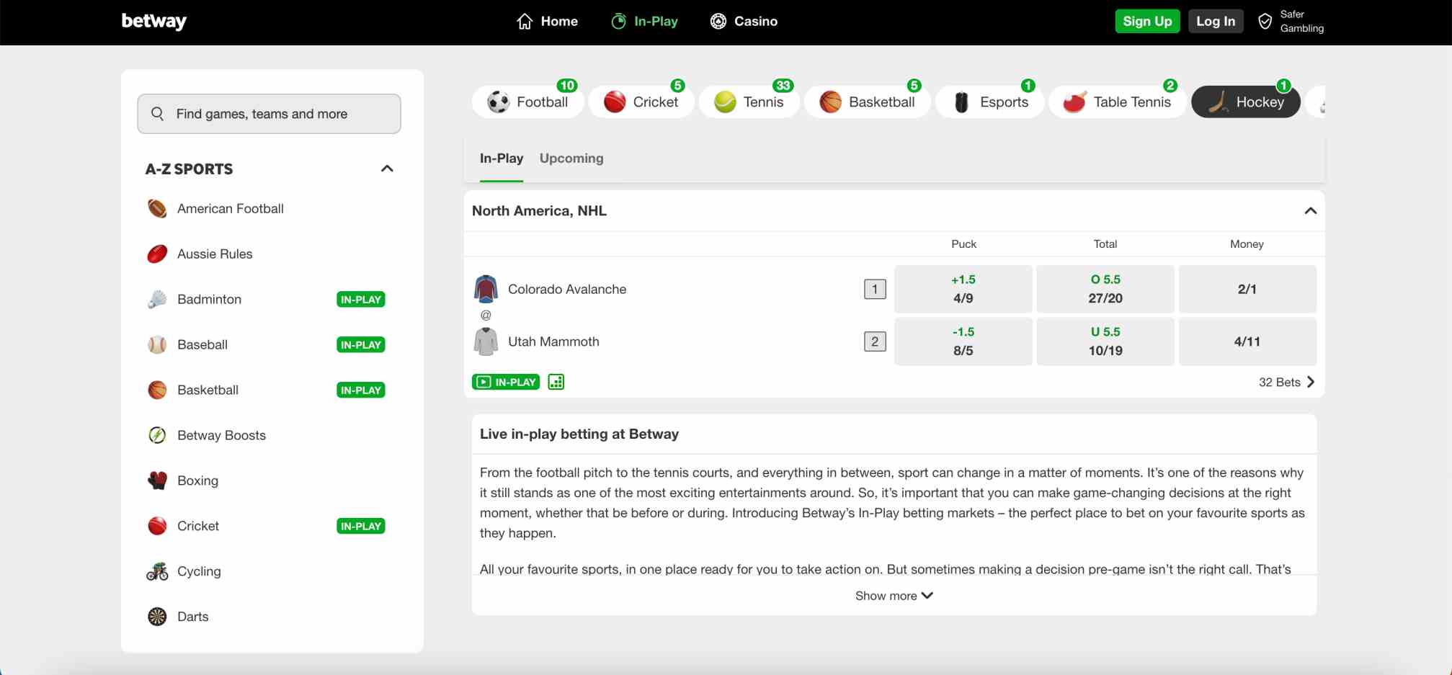Select the Hockey tab badge showing 1
This screenshot has width=1452, height=675.
coord(1283,84)
